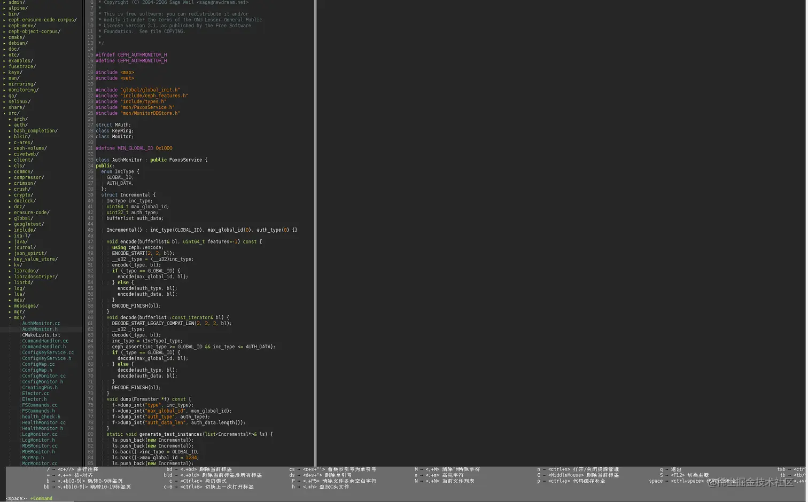Expand the qa/ folder arrow

click(4, 96)
